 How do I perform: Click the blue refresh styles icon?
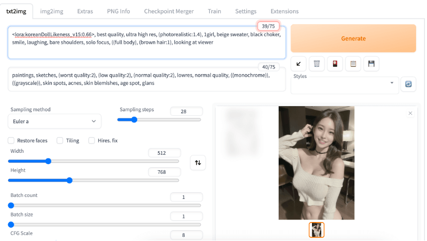(x=409, y=84)
